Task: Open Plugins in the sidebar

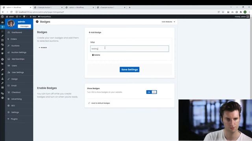Action: (x=19, y=119)
